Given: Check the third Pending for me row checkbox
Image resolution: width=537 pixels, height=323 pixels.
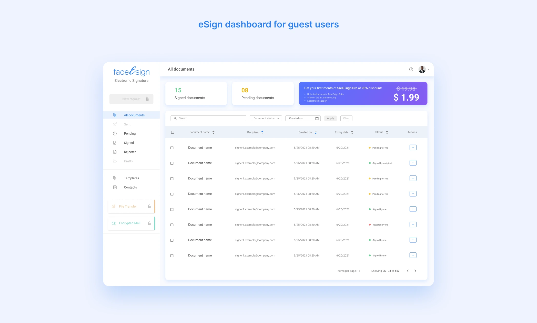Looking at the screenshot, I should pyautogui.click(x=172, y=194).
